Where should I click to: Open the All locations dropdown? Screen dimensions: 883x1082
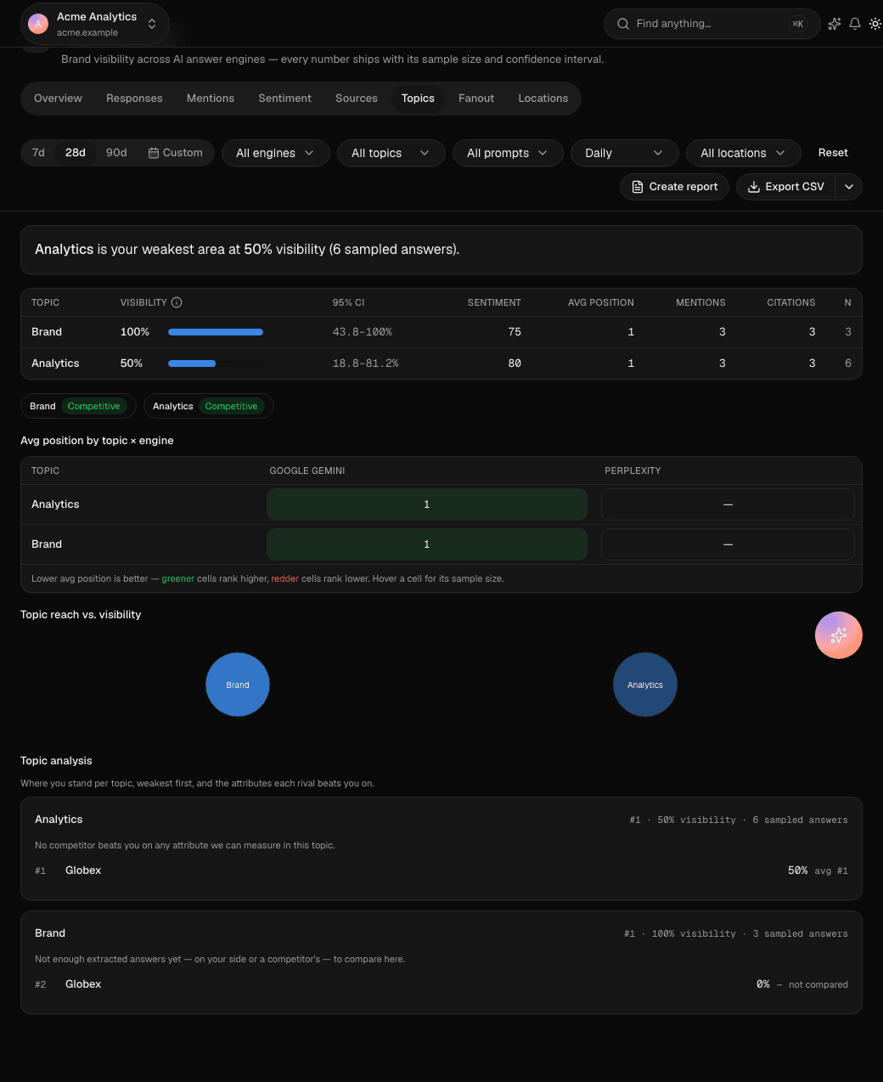(x=744, y=153)
